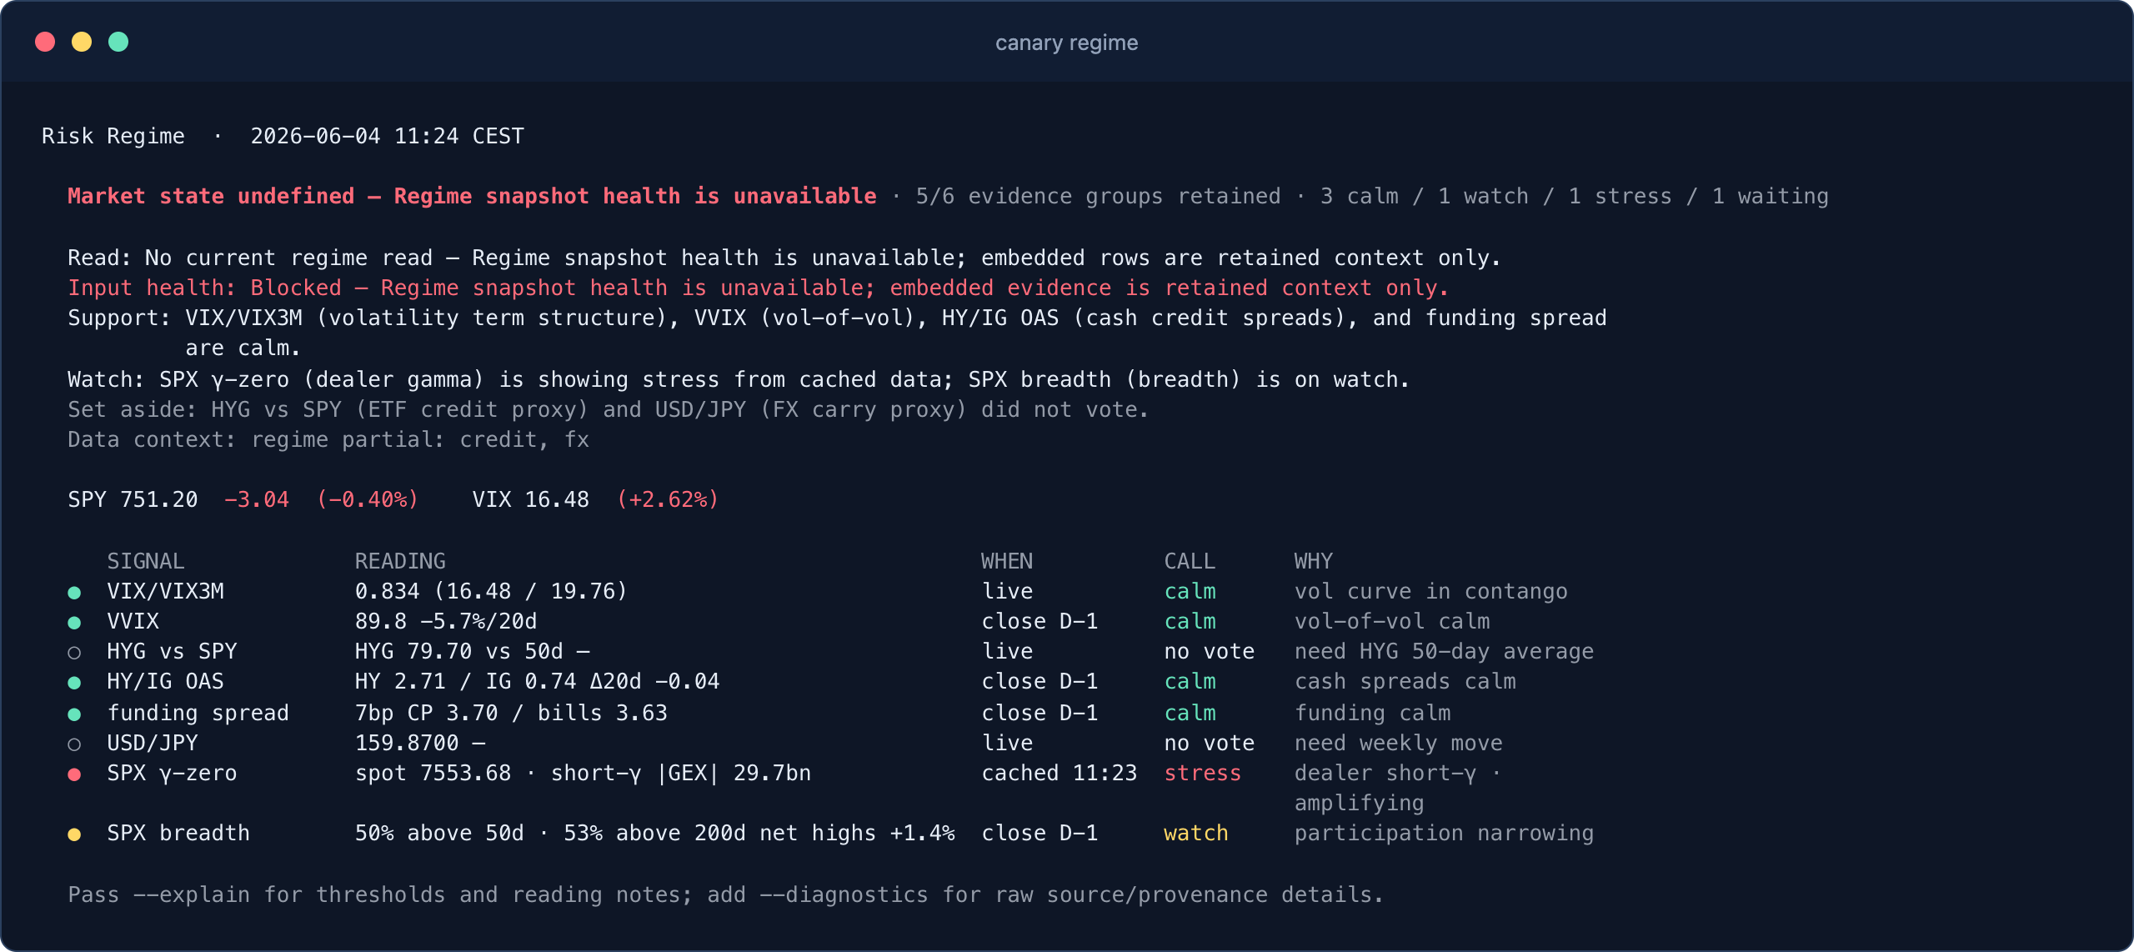This screenshot has height=952, width=2134.
Task: Click the READING column header
Action: [400, 561]
